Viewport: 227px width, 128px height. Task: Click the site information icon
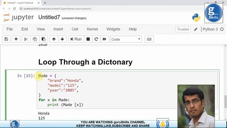click(x=21, y=9)
